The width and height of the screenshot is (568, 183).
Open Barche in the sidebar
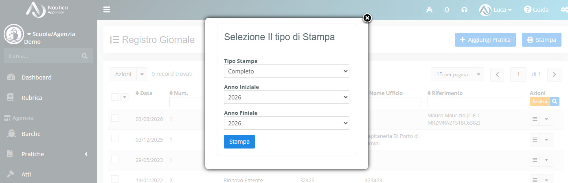(31, 133)
